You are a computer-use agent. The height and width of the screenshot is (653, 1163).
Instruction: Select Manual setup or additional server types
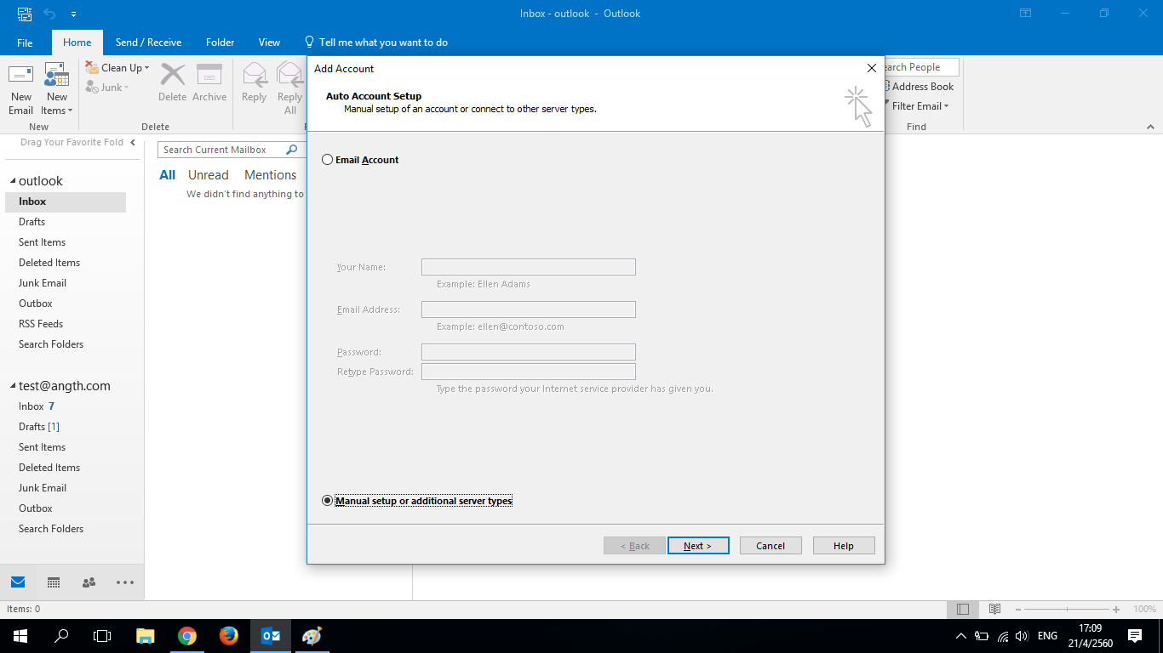pos(328,501)
